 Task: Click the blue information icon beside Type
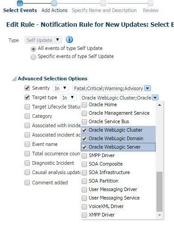click(69, 40)
